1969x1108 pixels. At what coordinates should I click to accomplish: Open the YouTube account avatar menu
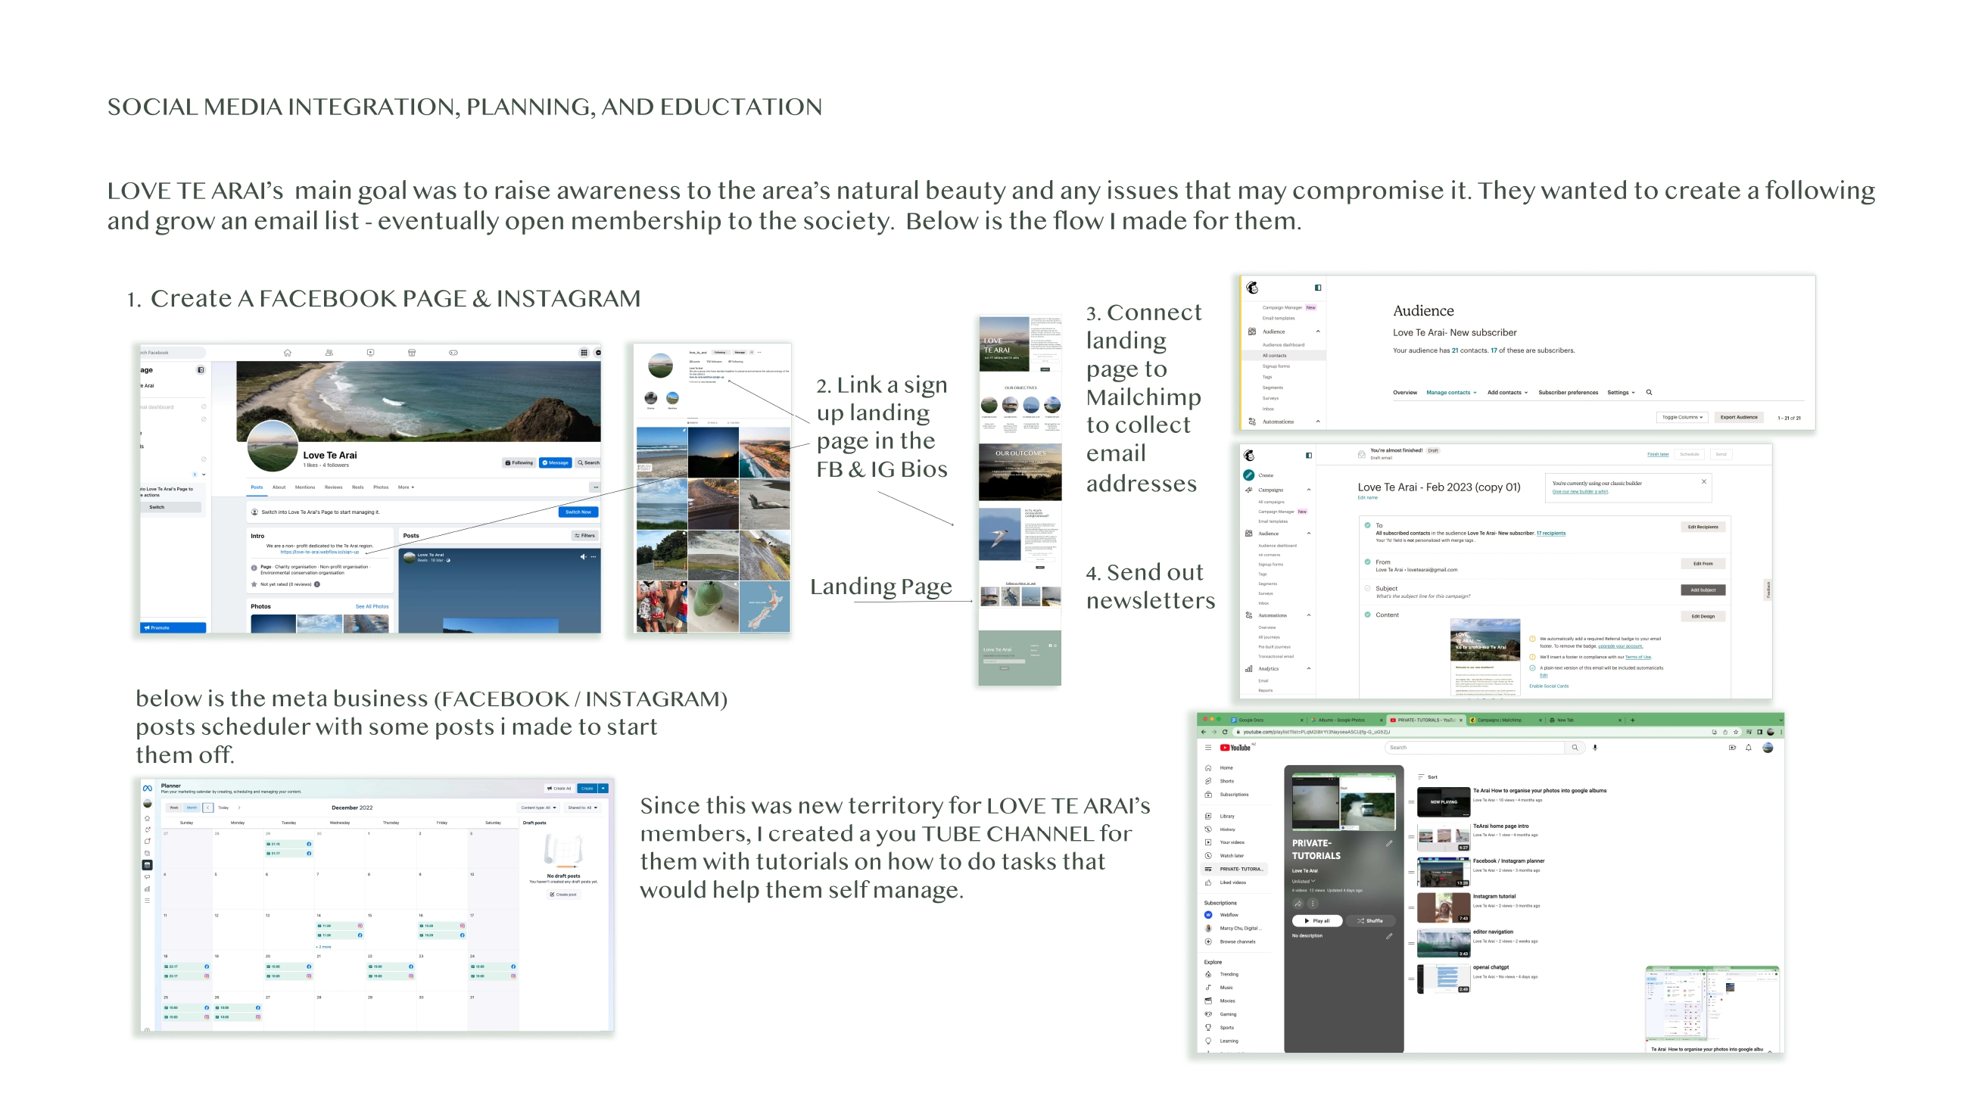coord(1768,747)
